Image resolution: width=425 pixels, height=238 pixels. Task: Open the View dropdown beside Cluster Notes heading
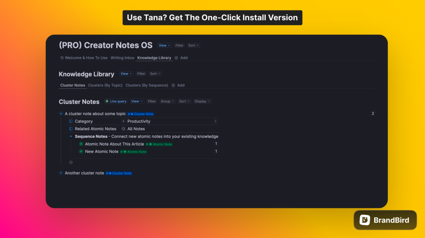click(137, 101)
